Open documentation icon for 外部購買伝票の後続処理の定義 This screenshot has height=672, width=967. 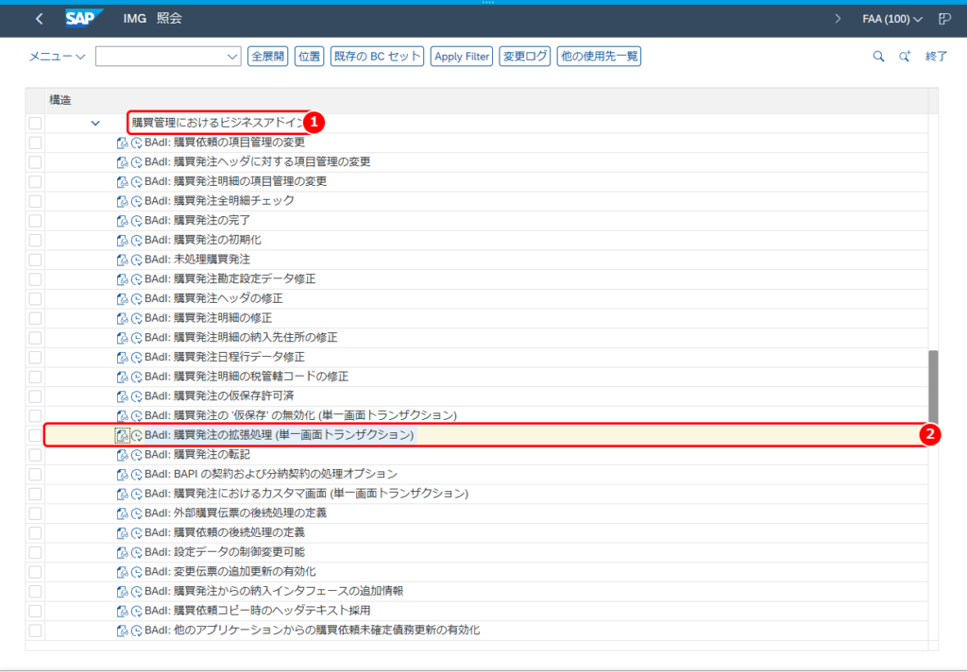click(122, 513)
